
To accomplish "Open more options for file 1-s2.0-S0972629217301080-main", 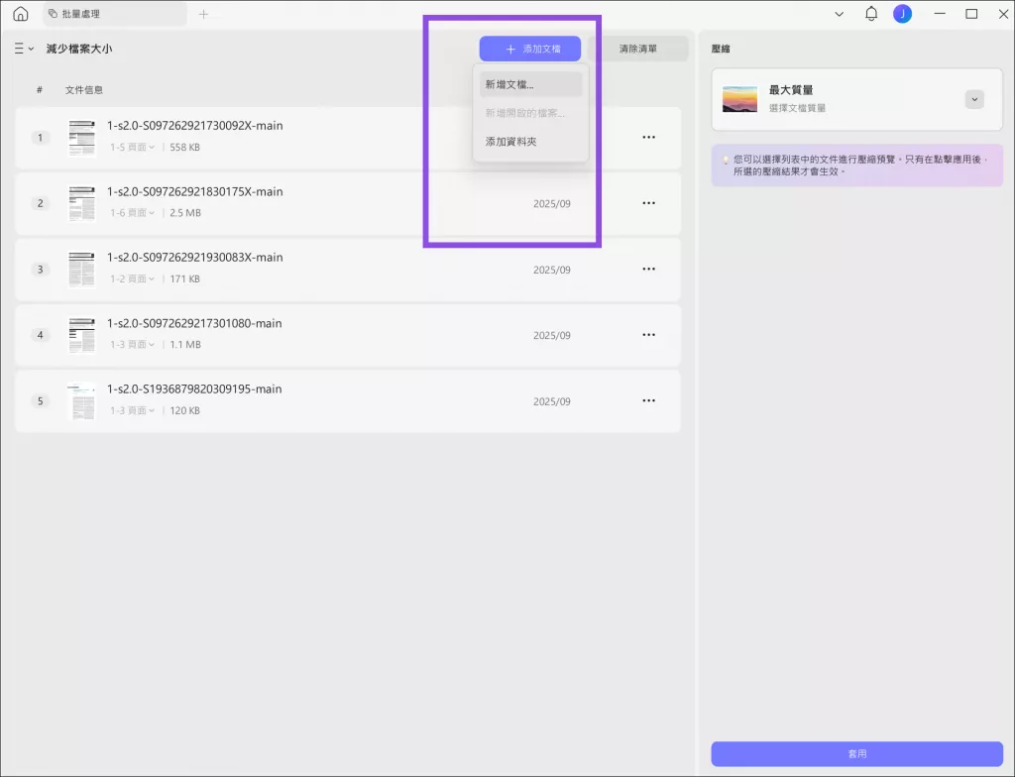I will pos(648,335).
